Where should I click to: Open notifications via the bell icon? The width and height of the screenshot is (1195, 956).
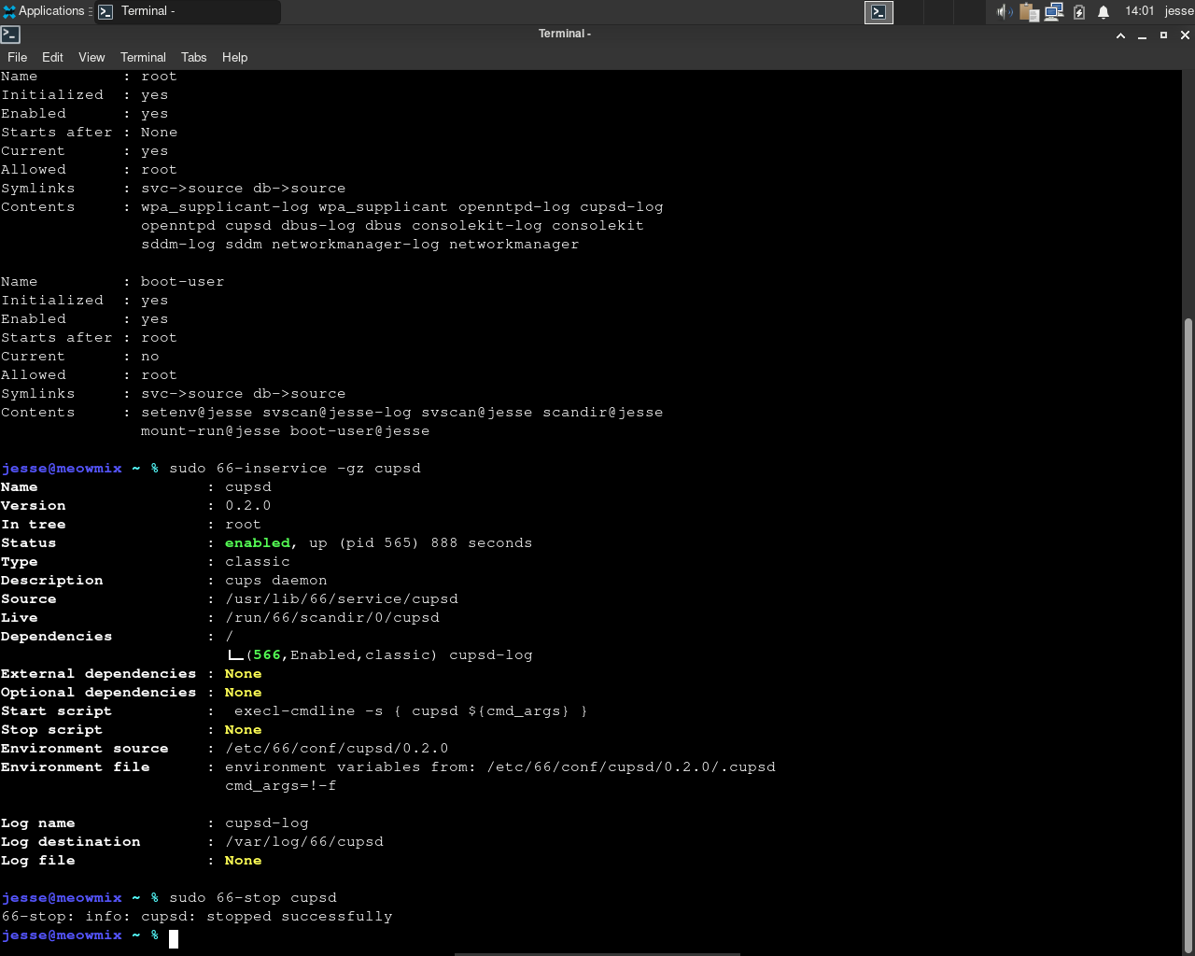pos(1104,11)
